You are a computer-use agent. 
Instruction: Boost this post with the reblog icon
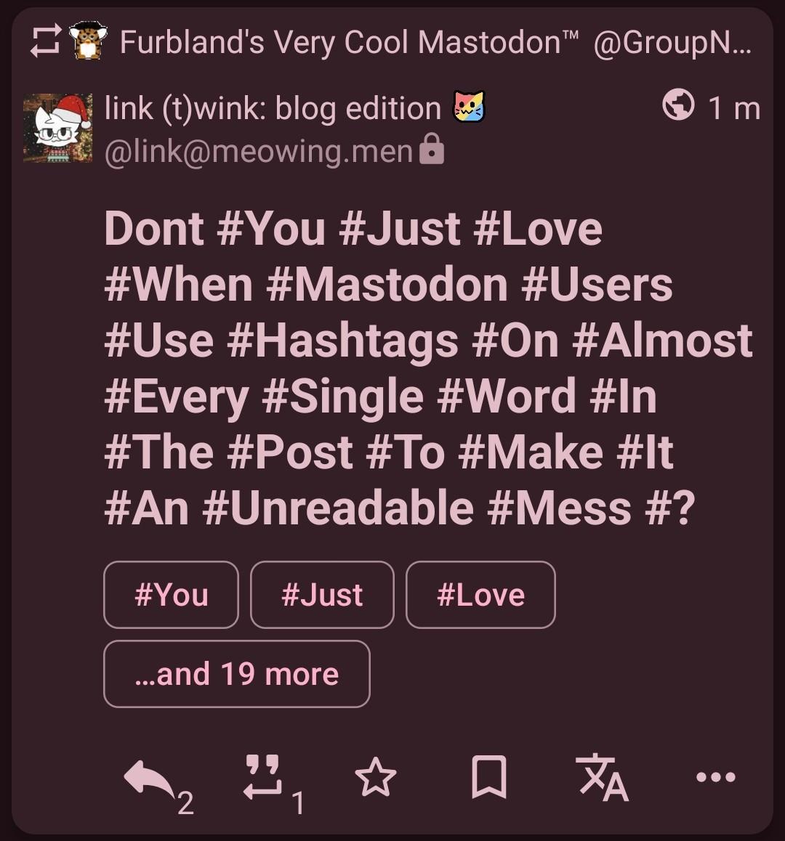[262, 779]
